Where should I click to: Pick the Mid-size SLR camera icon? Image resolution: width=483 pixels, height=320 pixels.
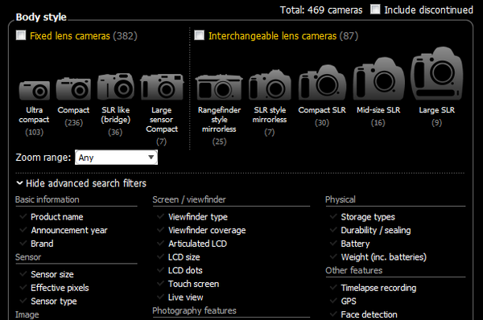click(378, 79)
